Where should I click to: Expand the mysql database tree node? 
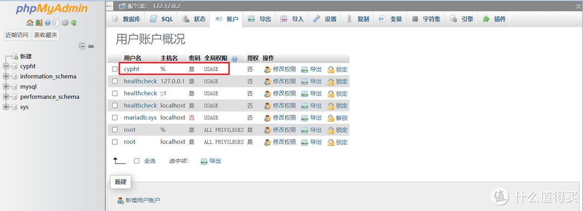tap(5, 87)
